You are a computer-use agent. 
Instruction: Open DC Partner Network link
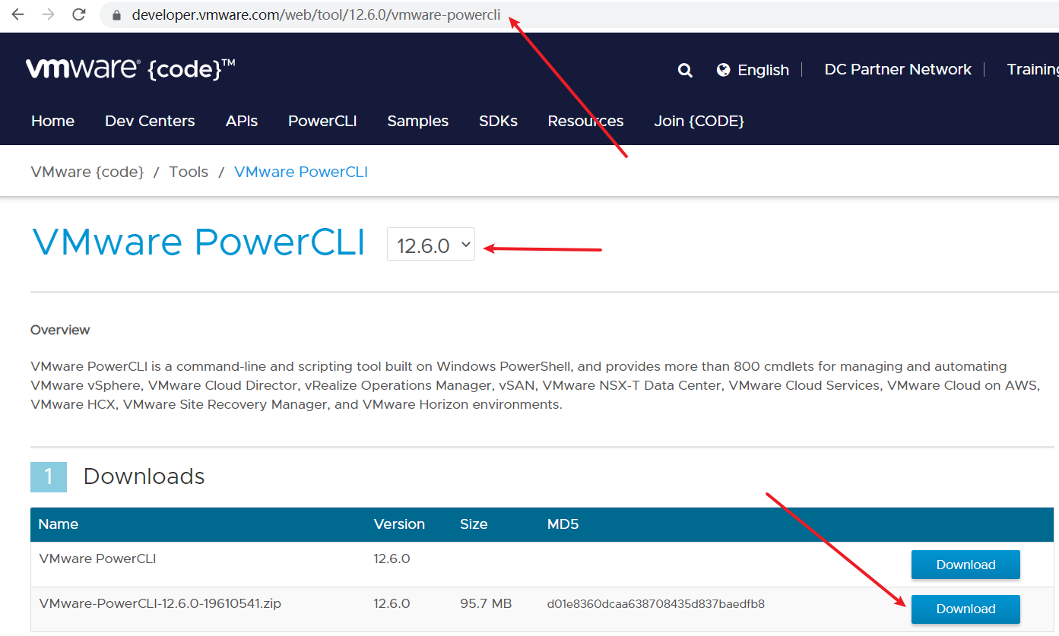pyautogui.click(x=898, y=69)
